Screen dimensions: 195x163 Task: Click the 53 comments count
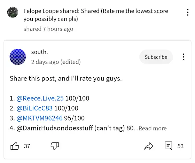(x=180, y=146)
